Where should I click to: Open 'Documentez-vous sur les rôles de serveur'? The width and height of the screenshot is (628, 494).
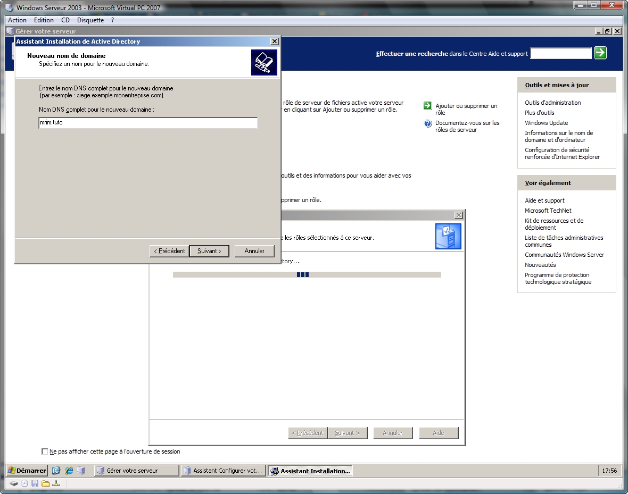[x=467, y=127]
